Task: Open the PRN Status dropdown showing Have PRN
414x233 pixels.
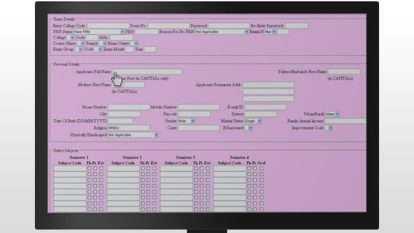Action: tap(99, 32)
